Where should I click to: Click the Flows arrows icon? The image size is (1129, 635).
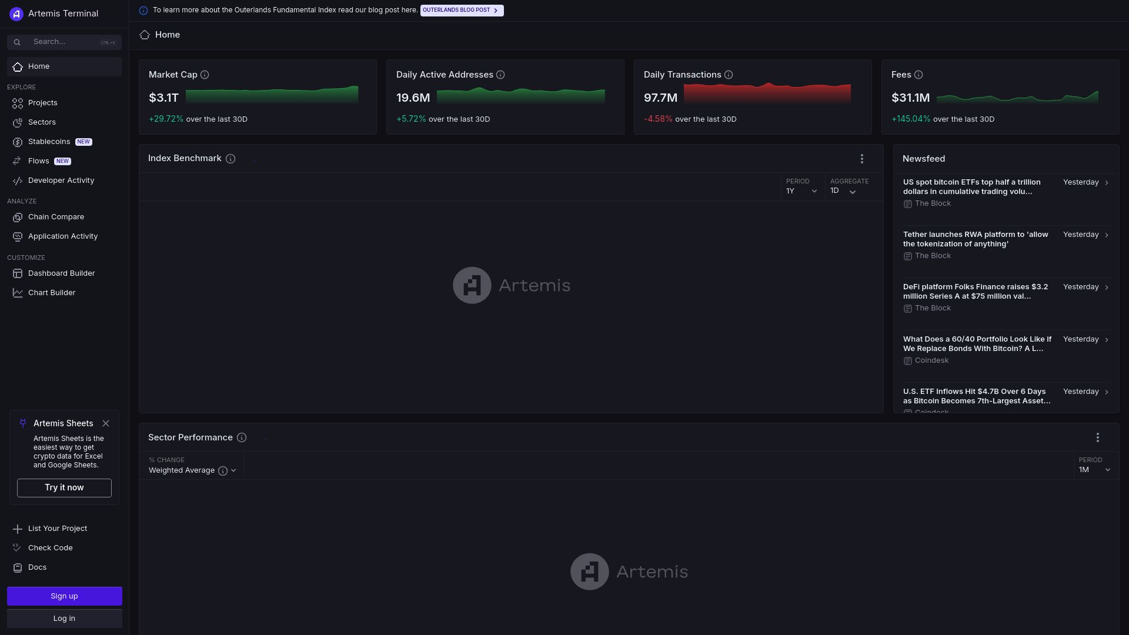coord(18,162)
